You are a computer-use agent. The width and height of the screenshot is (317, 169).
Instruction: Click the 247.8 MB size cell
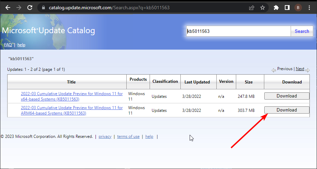[x=246, y=96]
